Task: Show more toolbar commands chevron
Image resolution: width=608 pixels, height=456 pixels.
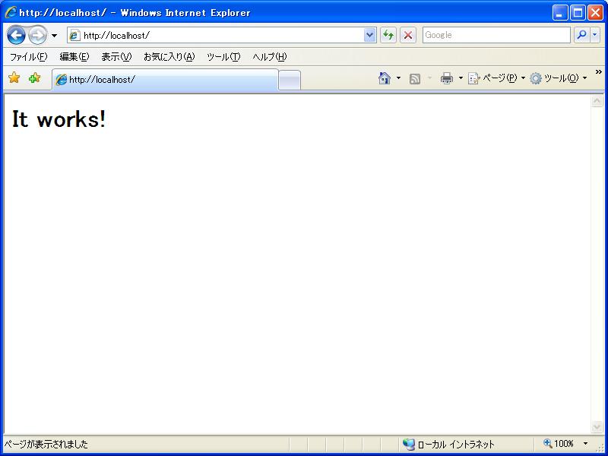Action: (599, 71)
